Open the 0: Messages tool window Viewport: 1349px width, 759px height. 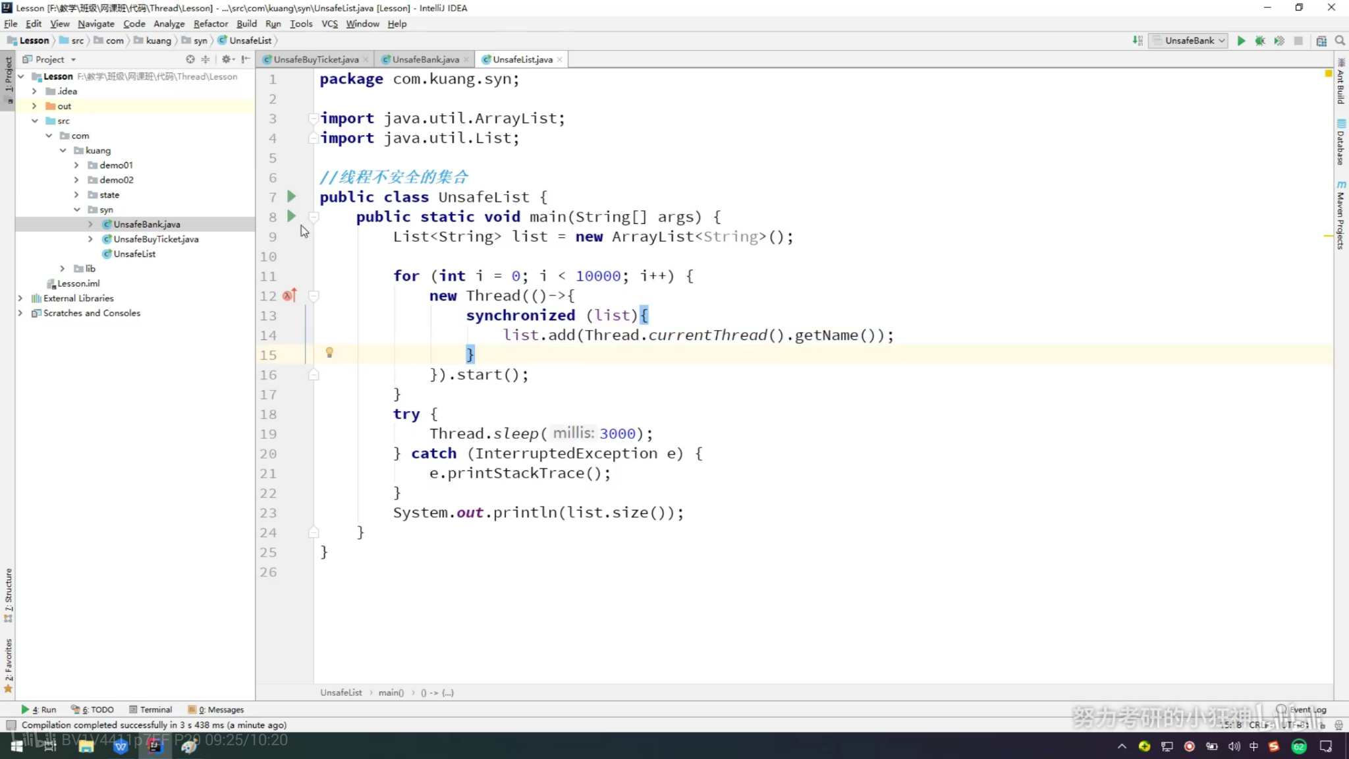point(215,710)
